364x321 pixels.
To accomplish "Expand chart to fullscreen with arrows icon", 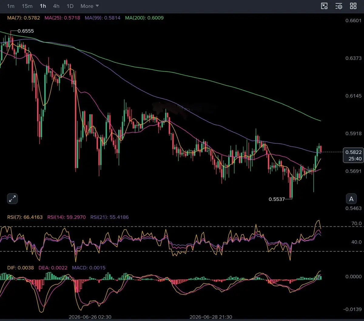I will coord(12,199).
